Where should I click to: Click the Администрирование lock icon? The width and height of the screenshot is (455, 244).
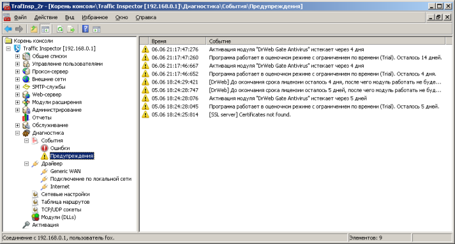point(26,110)
